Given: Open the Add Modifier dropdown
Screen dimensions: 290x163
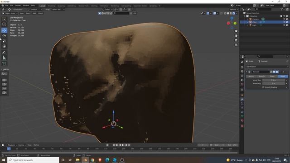Looking at the screenshot, I should coord(267,67).
